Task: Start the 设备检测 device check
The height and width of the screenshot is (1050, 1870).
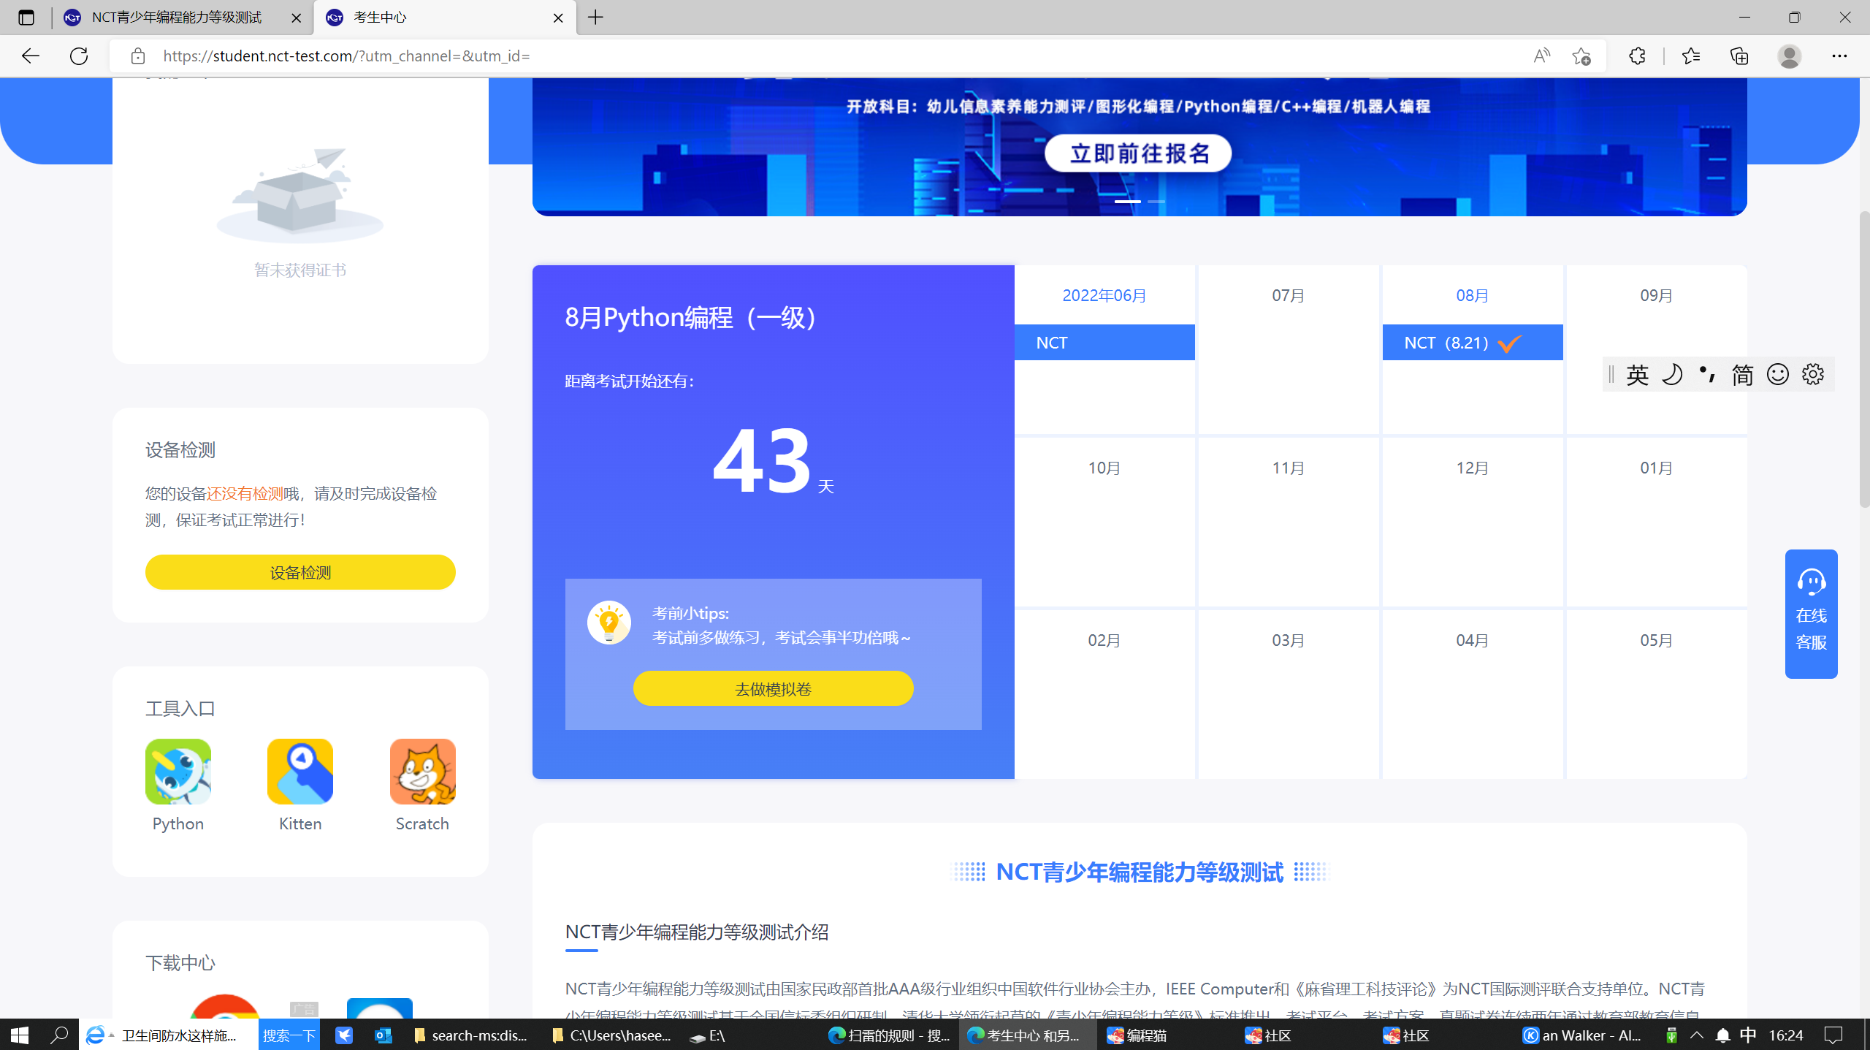Action: click(300, 572)
